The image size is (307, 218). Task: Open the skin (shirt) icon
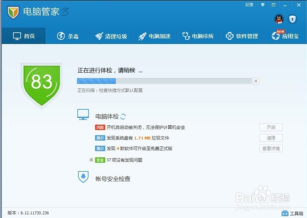(263, 5)
